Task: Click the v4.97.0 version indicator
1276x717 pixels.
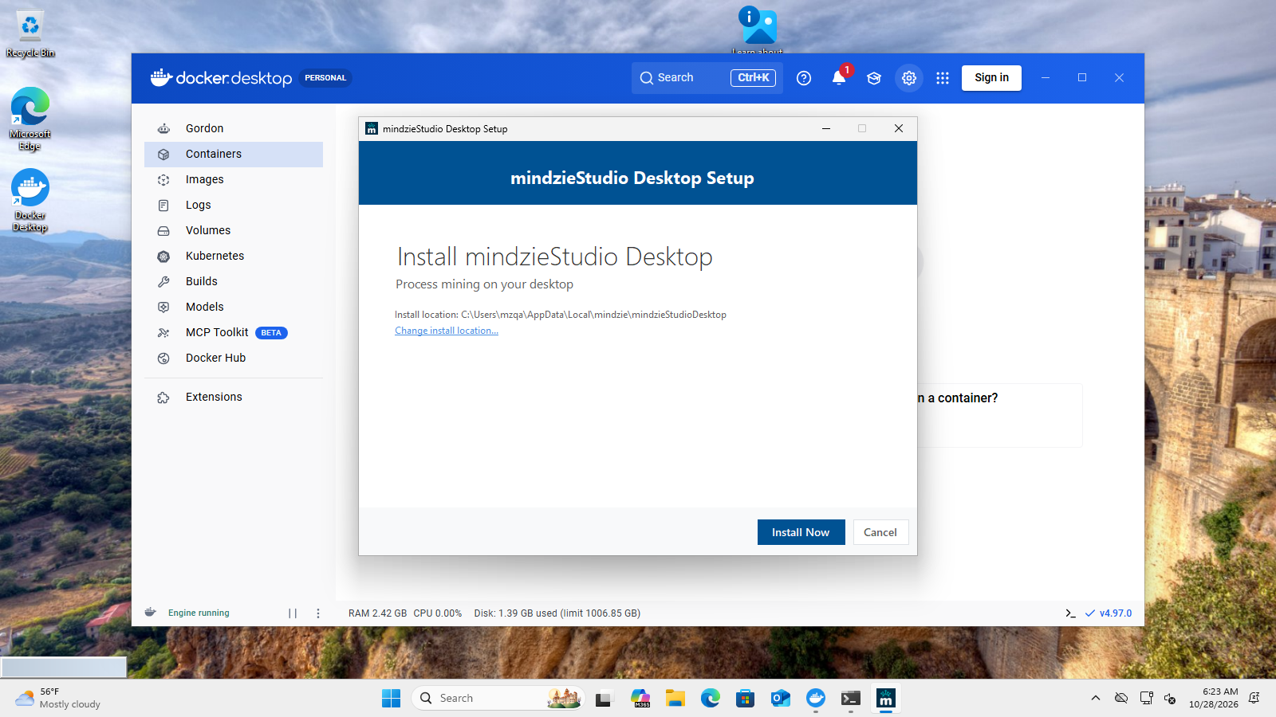Action: (1109, 613)
